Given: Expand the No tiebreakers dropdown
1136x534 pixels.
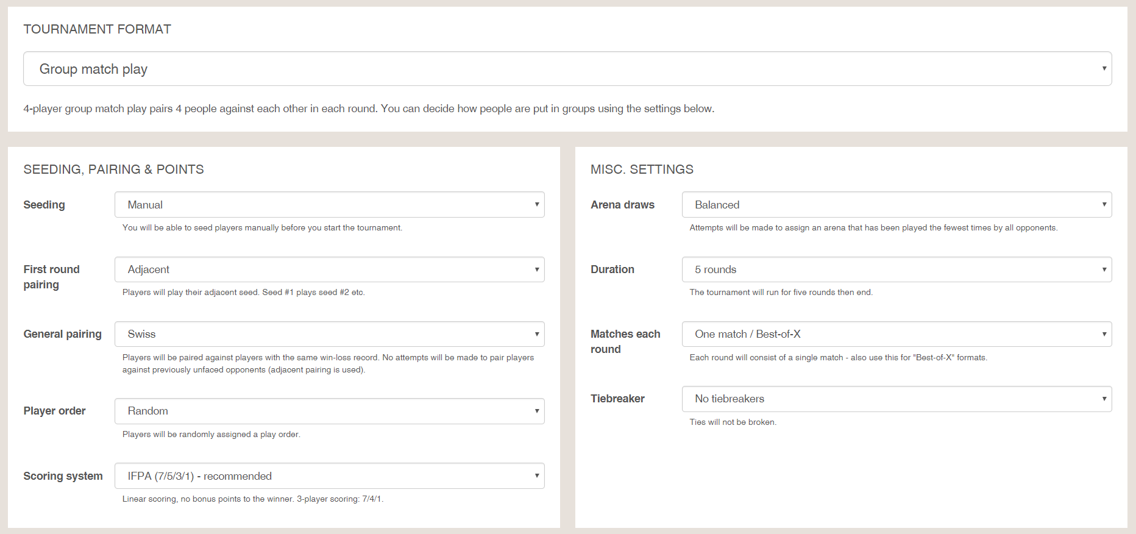Looking at the screenshot, I should tap(896, 399).
